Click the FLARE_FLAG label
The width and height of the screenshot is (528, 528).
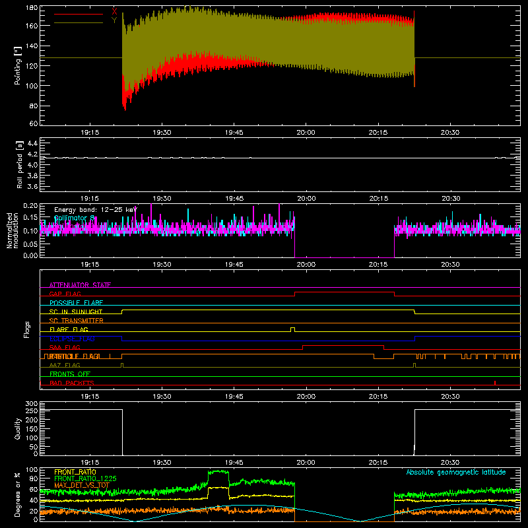[x=69, y=329]
